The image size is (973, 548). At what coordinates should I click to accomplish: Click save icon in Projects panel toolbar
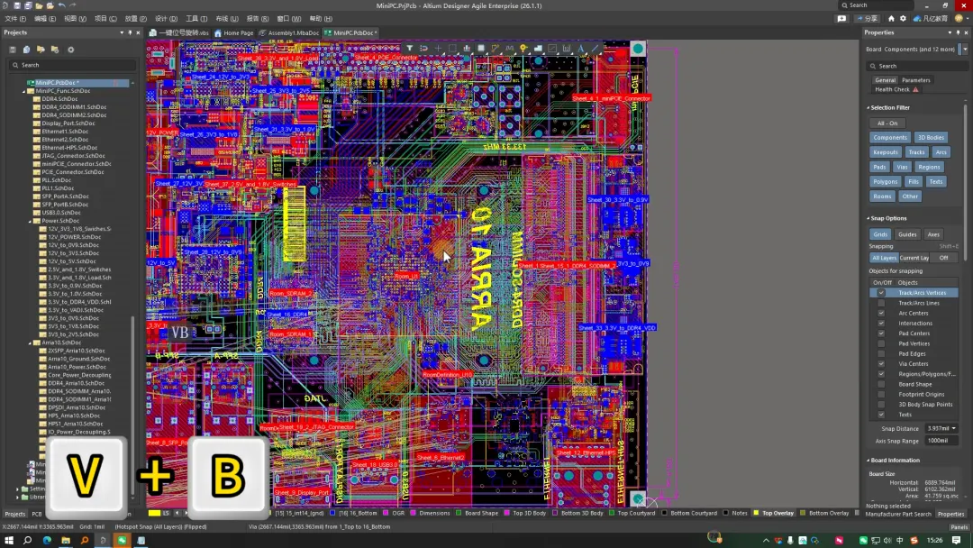click(x=13, y=50)
